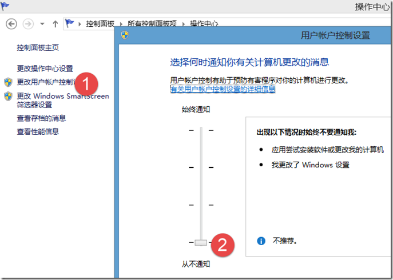Screen dimensions: 393x280
Task: Click the 我更改了 Windows 设置 bullet text
Action: (311, 165)
